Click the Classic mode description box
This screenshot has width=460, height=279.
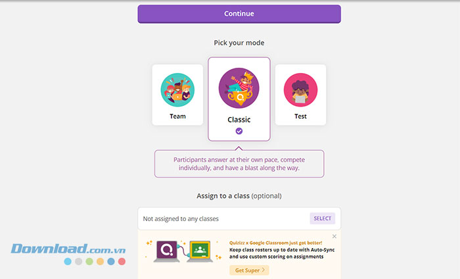pyautogui.click(x=239, y=164)
